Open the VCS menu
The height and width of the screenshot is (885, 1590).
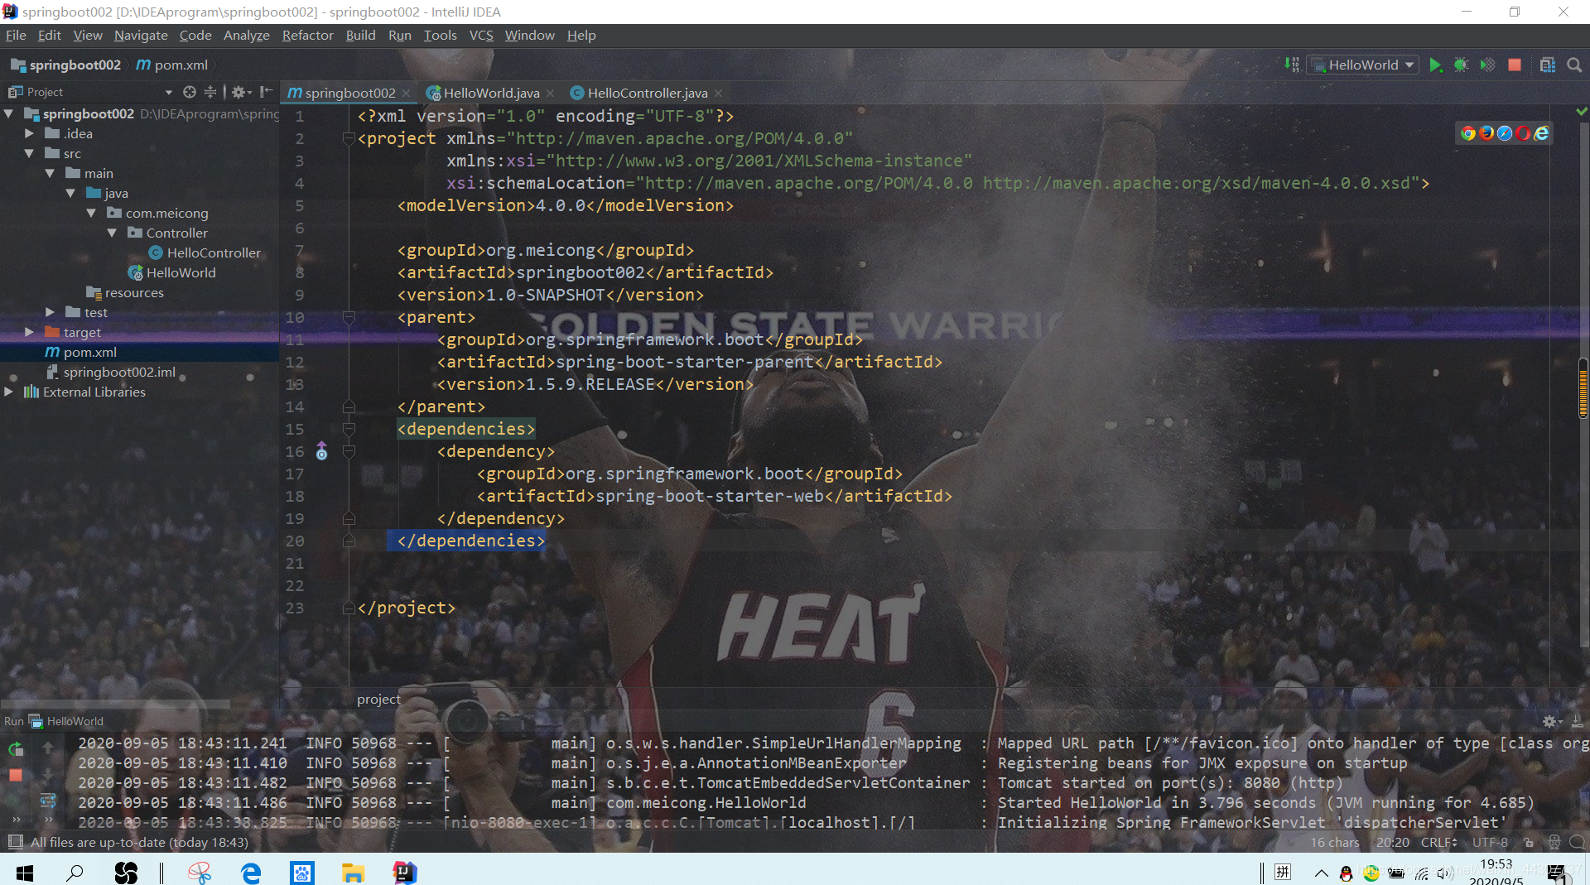(481, 35)
